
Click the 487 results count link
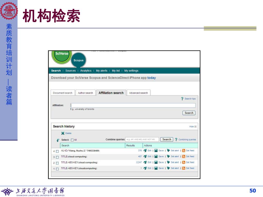click(140, 156)
